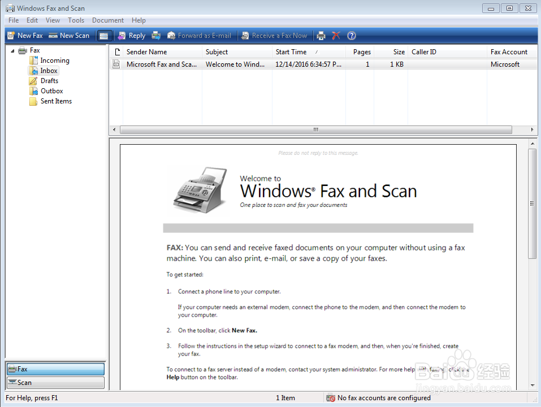Switch to Scan view at bottom left
Image resolution: width=541 pixels, height=407 pixels.
55,383
